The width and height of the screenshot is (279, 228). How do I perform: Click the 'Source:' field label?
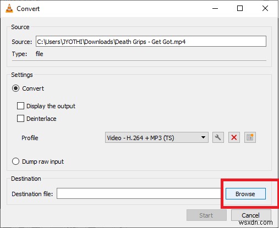22,42
